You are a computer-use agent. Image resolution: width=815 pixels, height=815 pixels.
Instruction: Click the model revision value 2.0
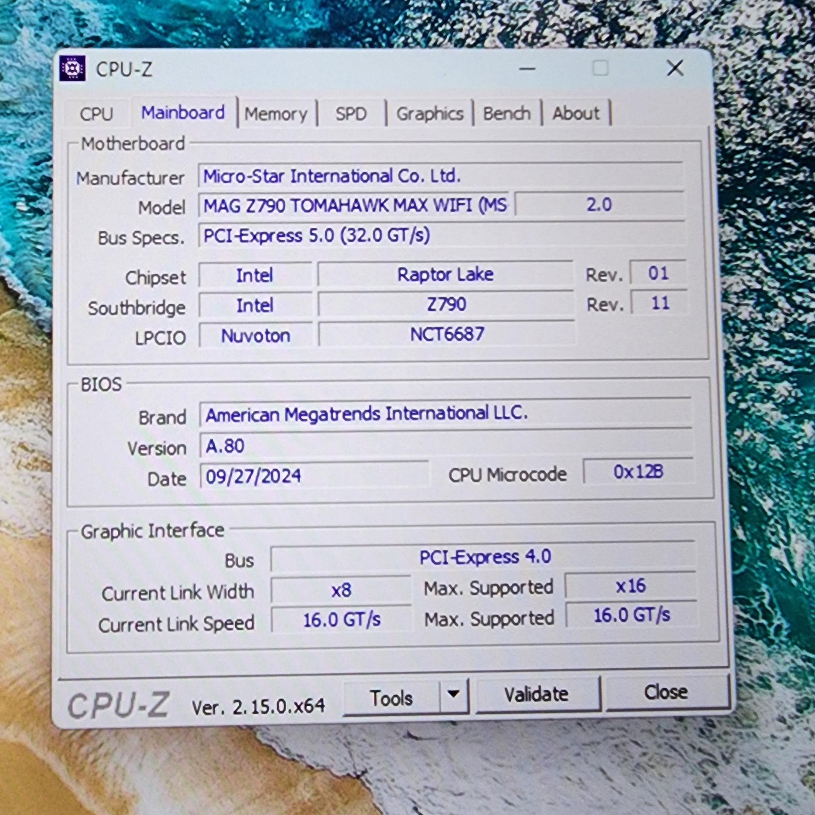pyautogui.click(x=599, y=205)
